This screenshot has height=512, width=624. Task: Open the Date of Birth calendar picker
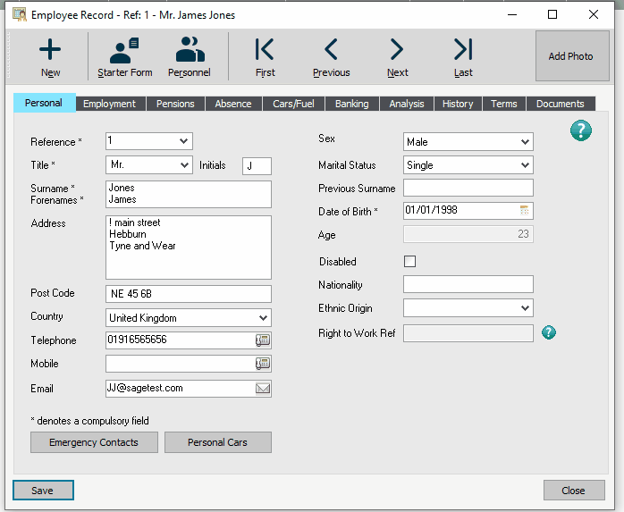coord(525,211)
